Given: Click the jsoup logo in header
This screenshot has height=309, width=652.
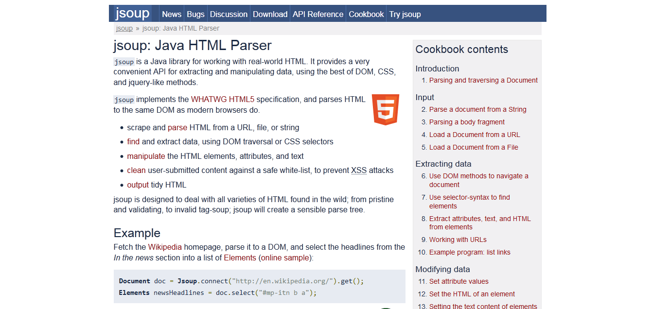Looking at the screenshot, I should coord(132,13).
